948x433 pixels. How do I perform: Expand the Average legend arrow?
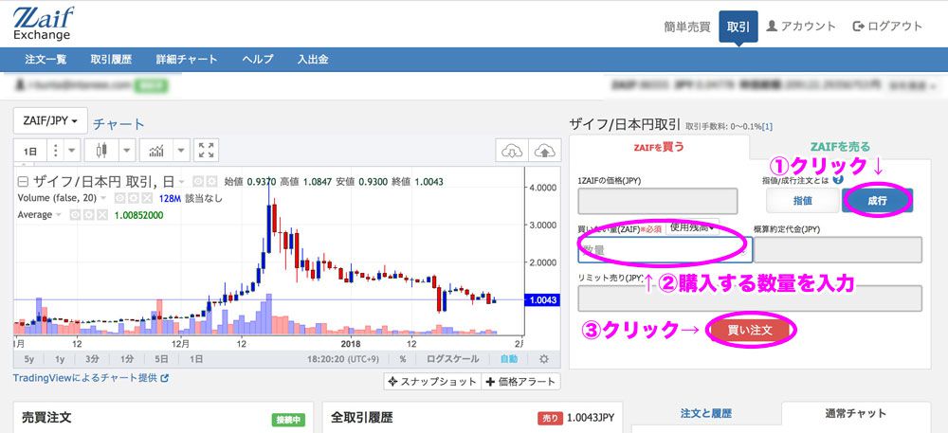59,214
